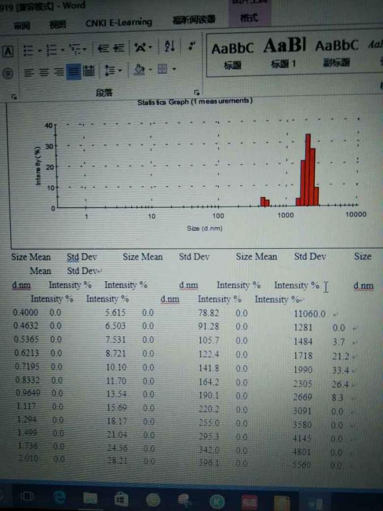Image resolution: width=383 pixels, height=511 pixels.
Task: Click the A-Z sort icon
Action: click(170, 47)
